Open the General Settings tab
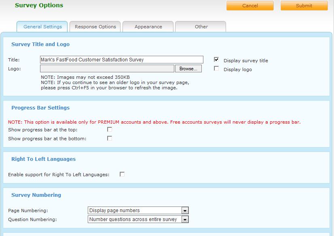Screen dimensions: 334x236 [x=42, y=27]
